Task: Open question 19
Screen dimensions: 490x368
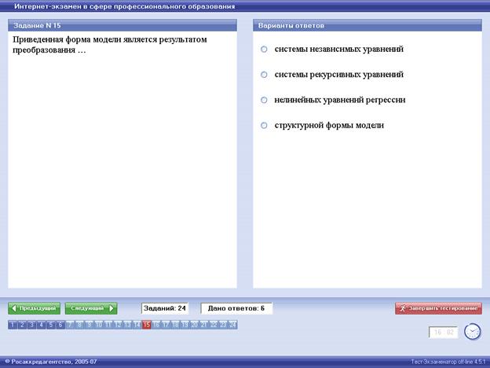Action: pos(185,325)
